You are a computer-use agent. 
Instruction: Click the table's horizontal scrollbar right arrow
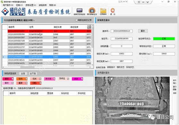[90, 67]
